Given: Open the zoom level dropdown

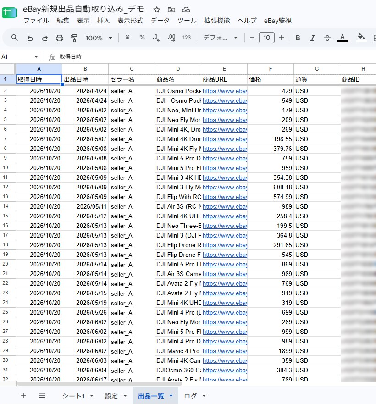Looking at the screenshot, I should tap(99, 38).
